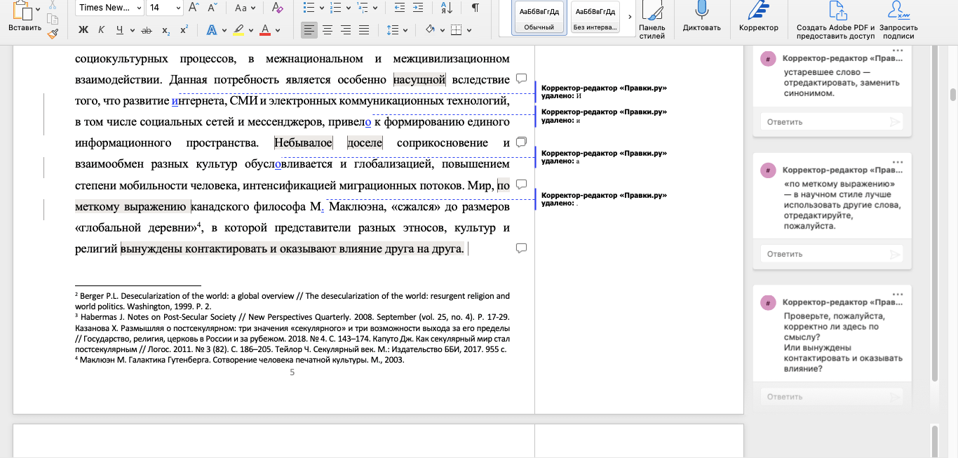
Task: Toggle italic formatting (К)
Action: [x=102, y=30]
